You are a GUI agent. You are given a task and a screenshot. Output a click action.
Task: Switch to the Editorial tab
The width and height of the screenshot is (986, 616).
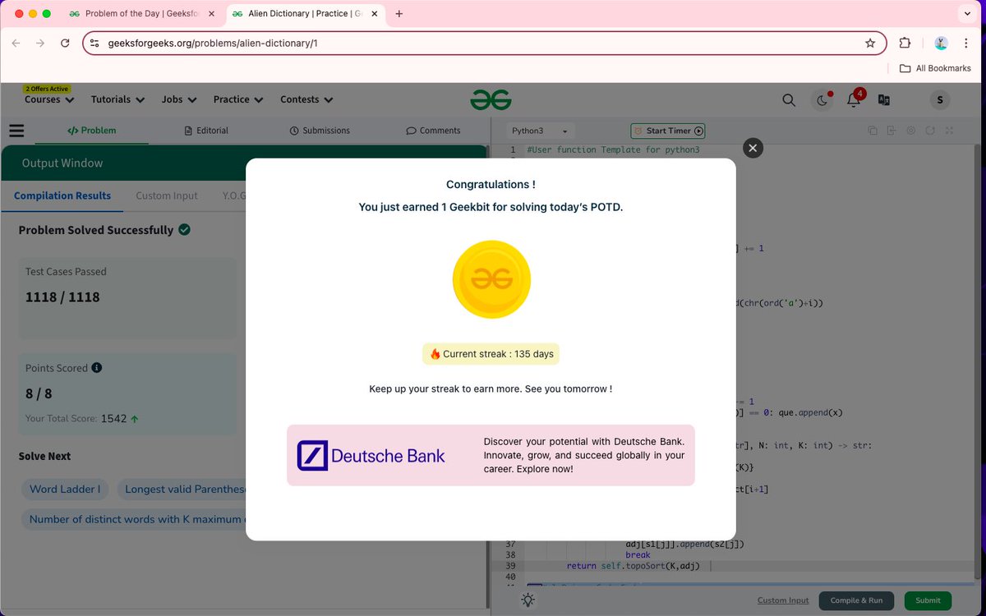click(x=206, y=131)
